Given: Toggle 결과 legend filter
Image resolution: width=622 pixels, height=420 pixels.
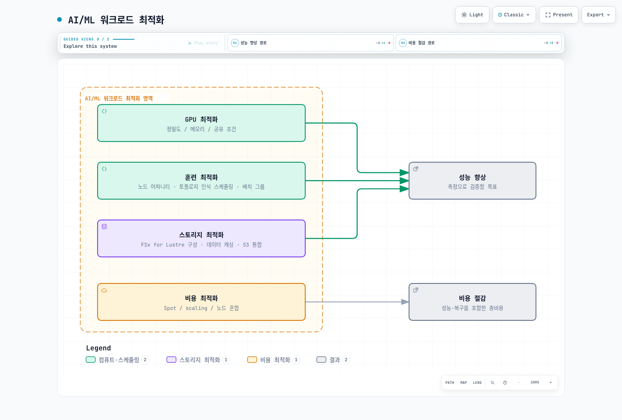Looking at the screenshot, I should click(333, 360).
